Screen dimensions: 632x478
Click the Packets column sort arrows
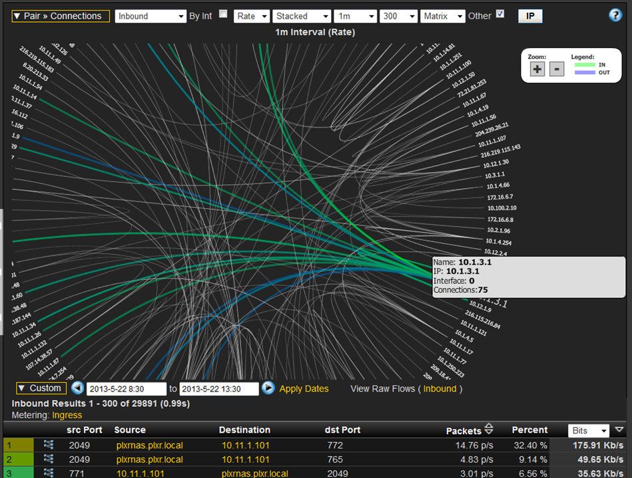click(x=488, y=429)
